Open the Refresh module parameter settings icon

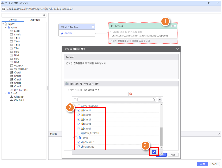(x=172, y=26)
